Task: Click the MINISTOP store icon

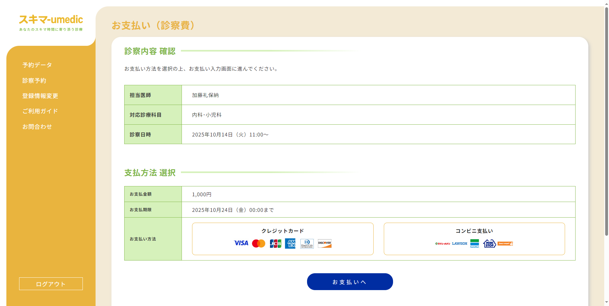Action: coord(490,243)
